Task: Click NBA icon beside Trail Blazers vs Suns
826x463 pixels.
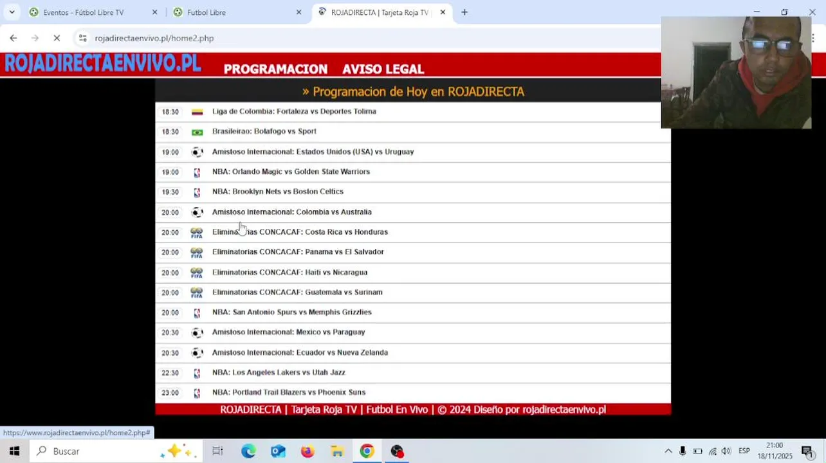Action: [197, 393]
